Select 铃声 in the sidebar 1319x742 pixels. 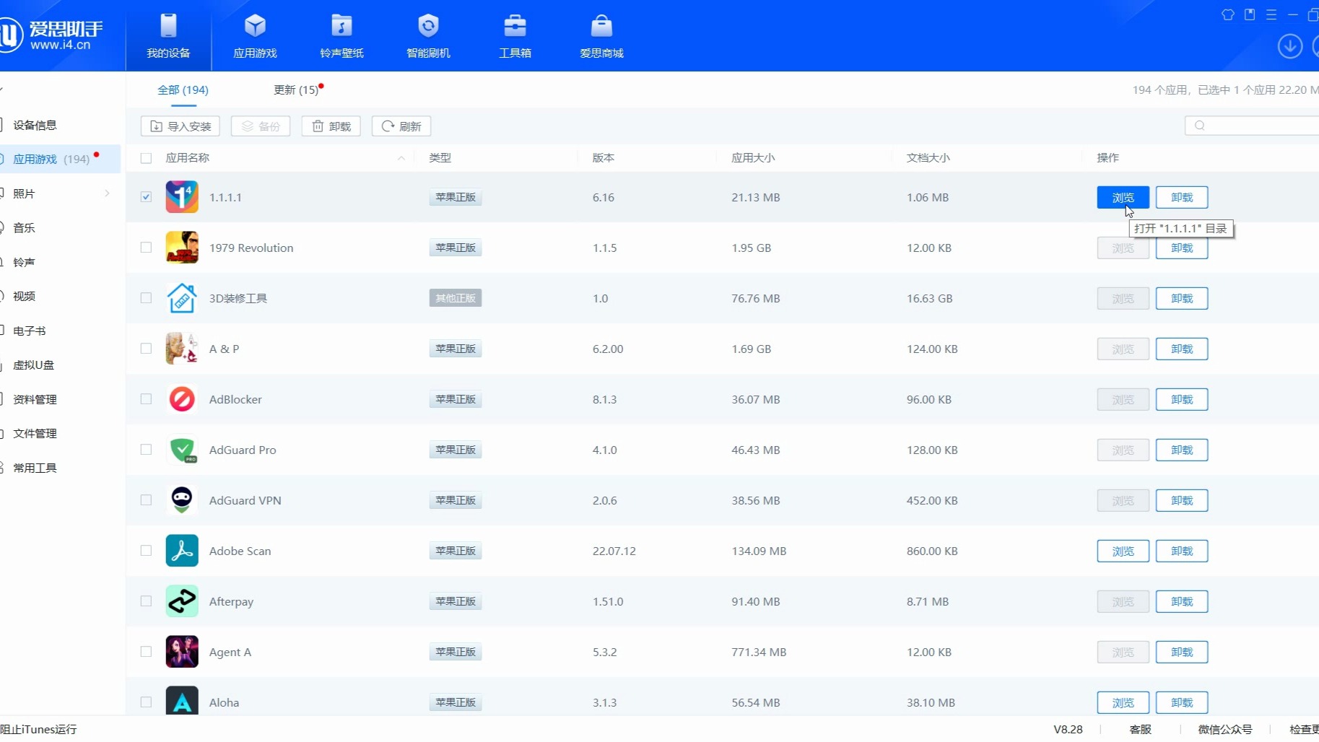[24, 262]
